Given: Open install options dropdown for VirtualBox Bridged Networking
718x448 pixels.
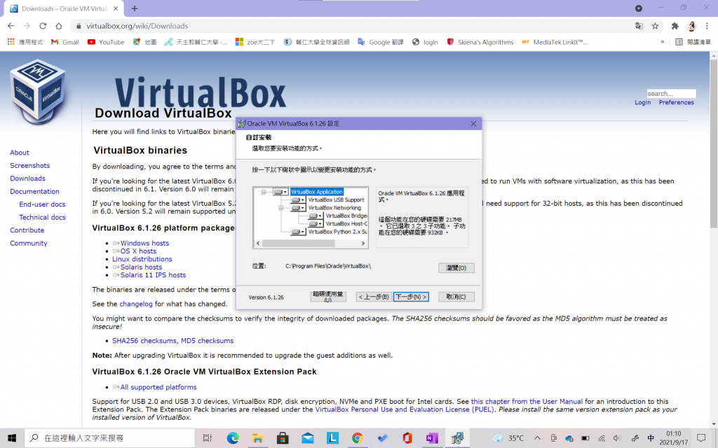Looking at the screenshot, I should [316, 216].
